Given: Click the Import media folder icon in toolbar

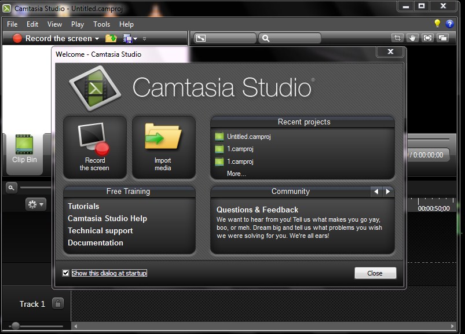Looking at the screenshot, I should tap(111, 39).
